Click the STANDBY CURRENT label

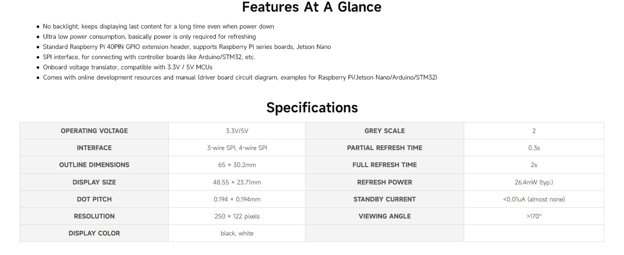[384, 199]
